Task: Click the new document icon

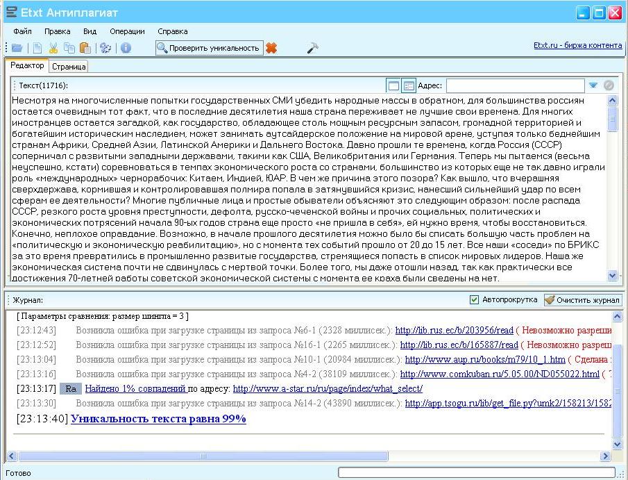Action: [37, 48]
